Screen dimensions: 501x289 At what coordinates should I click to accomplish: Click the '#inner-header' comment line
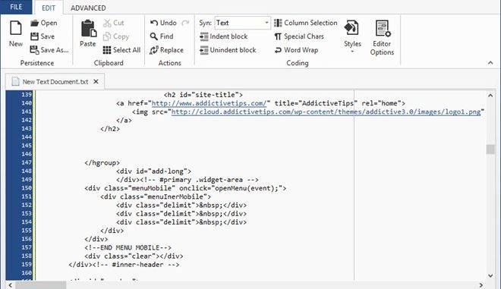pyautogui.click(x=124, y=265)
